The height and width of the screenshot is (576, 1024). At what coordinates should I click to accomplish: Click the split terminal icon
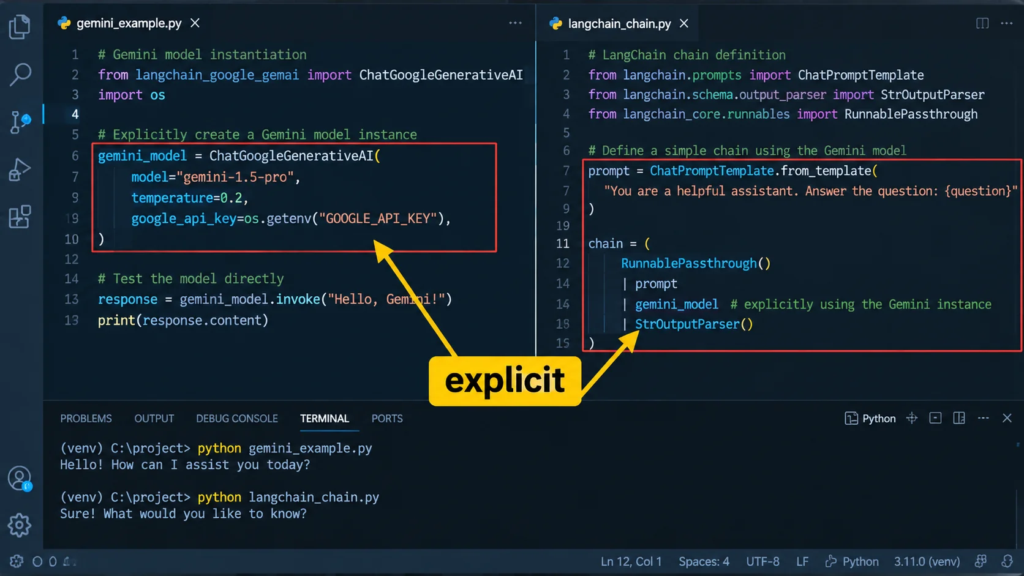(x=959, y=418)
